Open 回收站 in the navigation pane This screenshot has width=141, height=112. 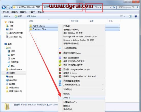coord(12,84)
